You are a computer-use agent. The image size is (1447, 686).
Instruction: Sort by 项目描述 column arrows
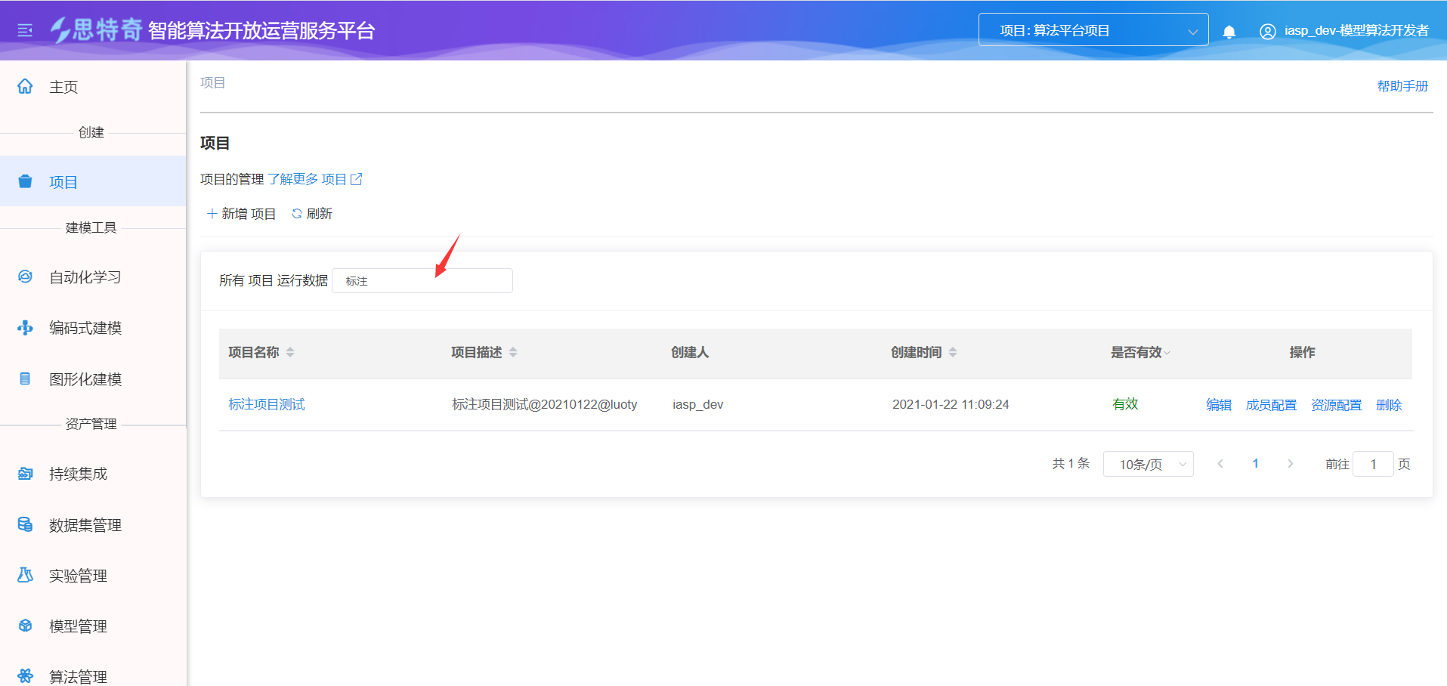[x=513, y=352]
